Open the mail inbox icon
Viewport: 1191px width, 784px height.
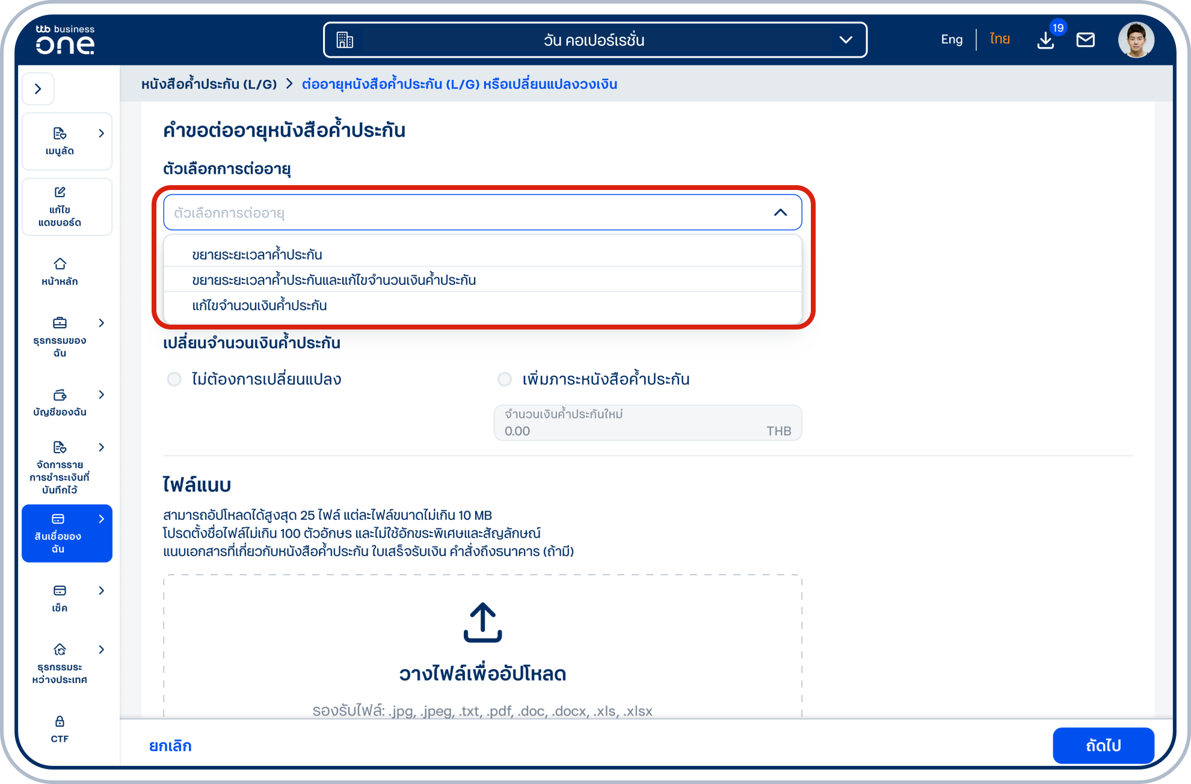click(1085, 40)
